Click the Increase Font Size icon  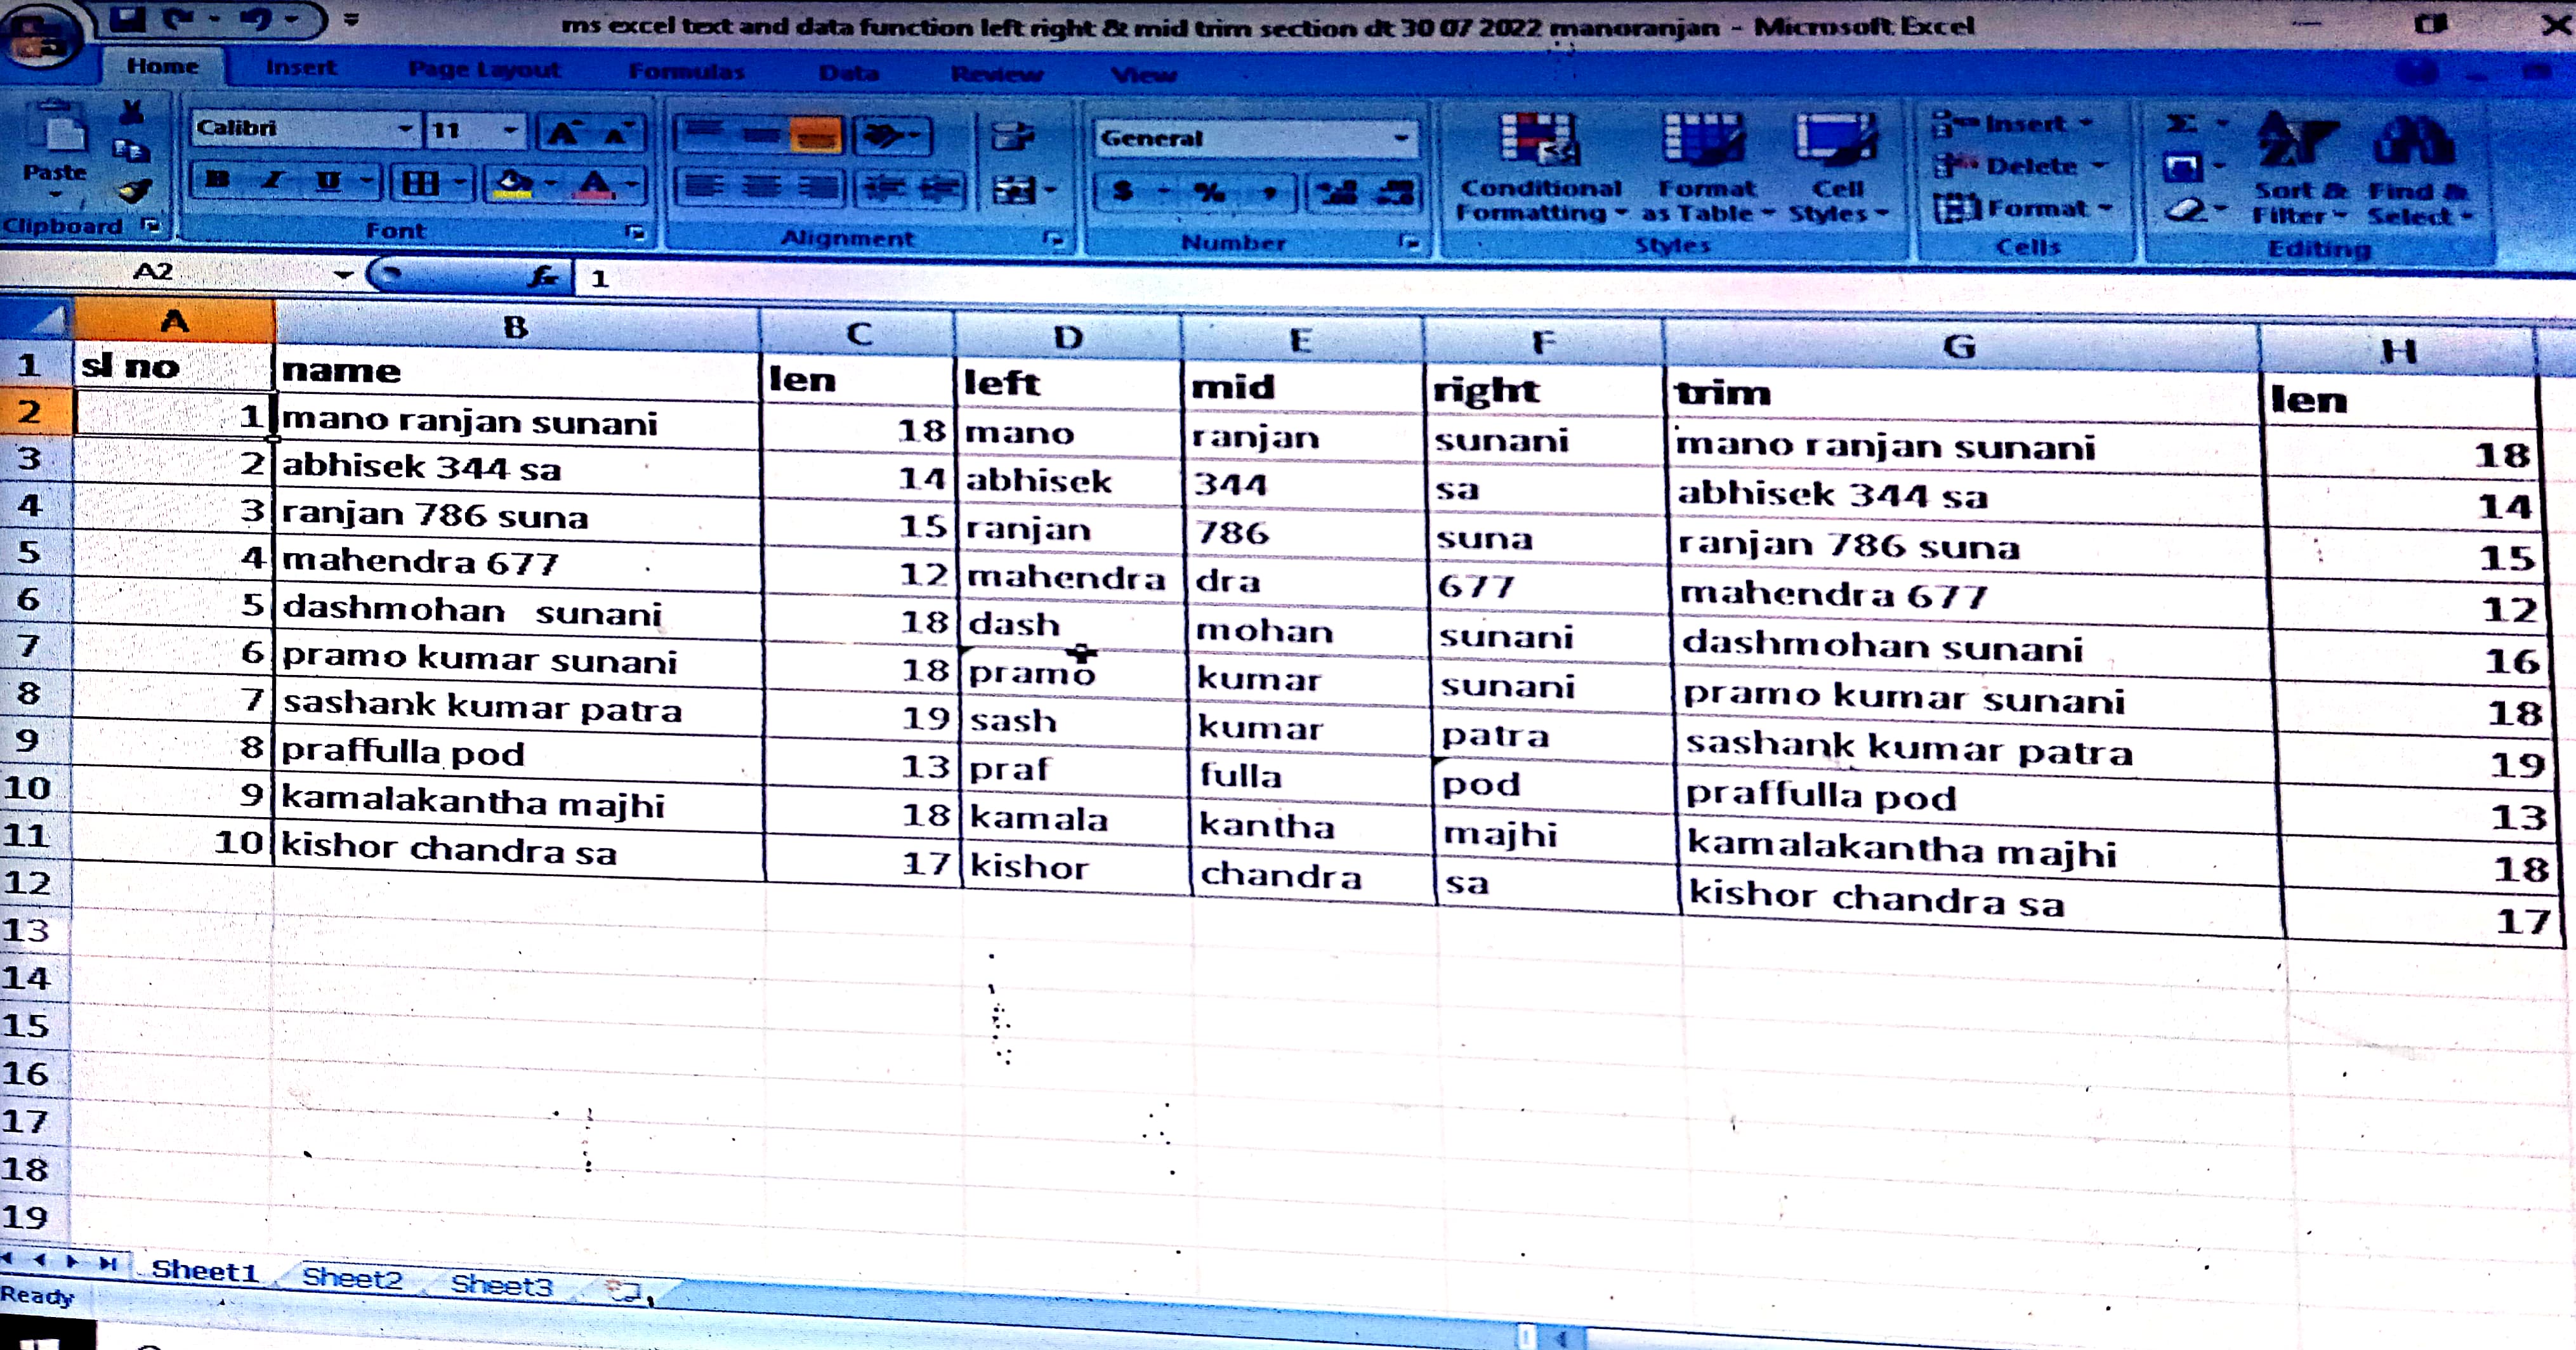coord(563,133)
